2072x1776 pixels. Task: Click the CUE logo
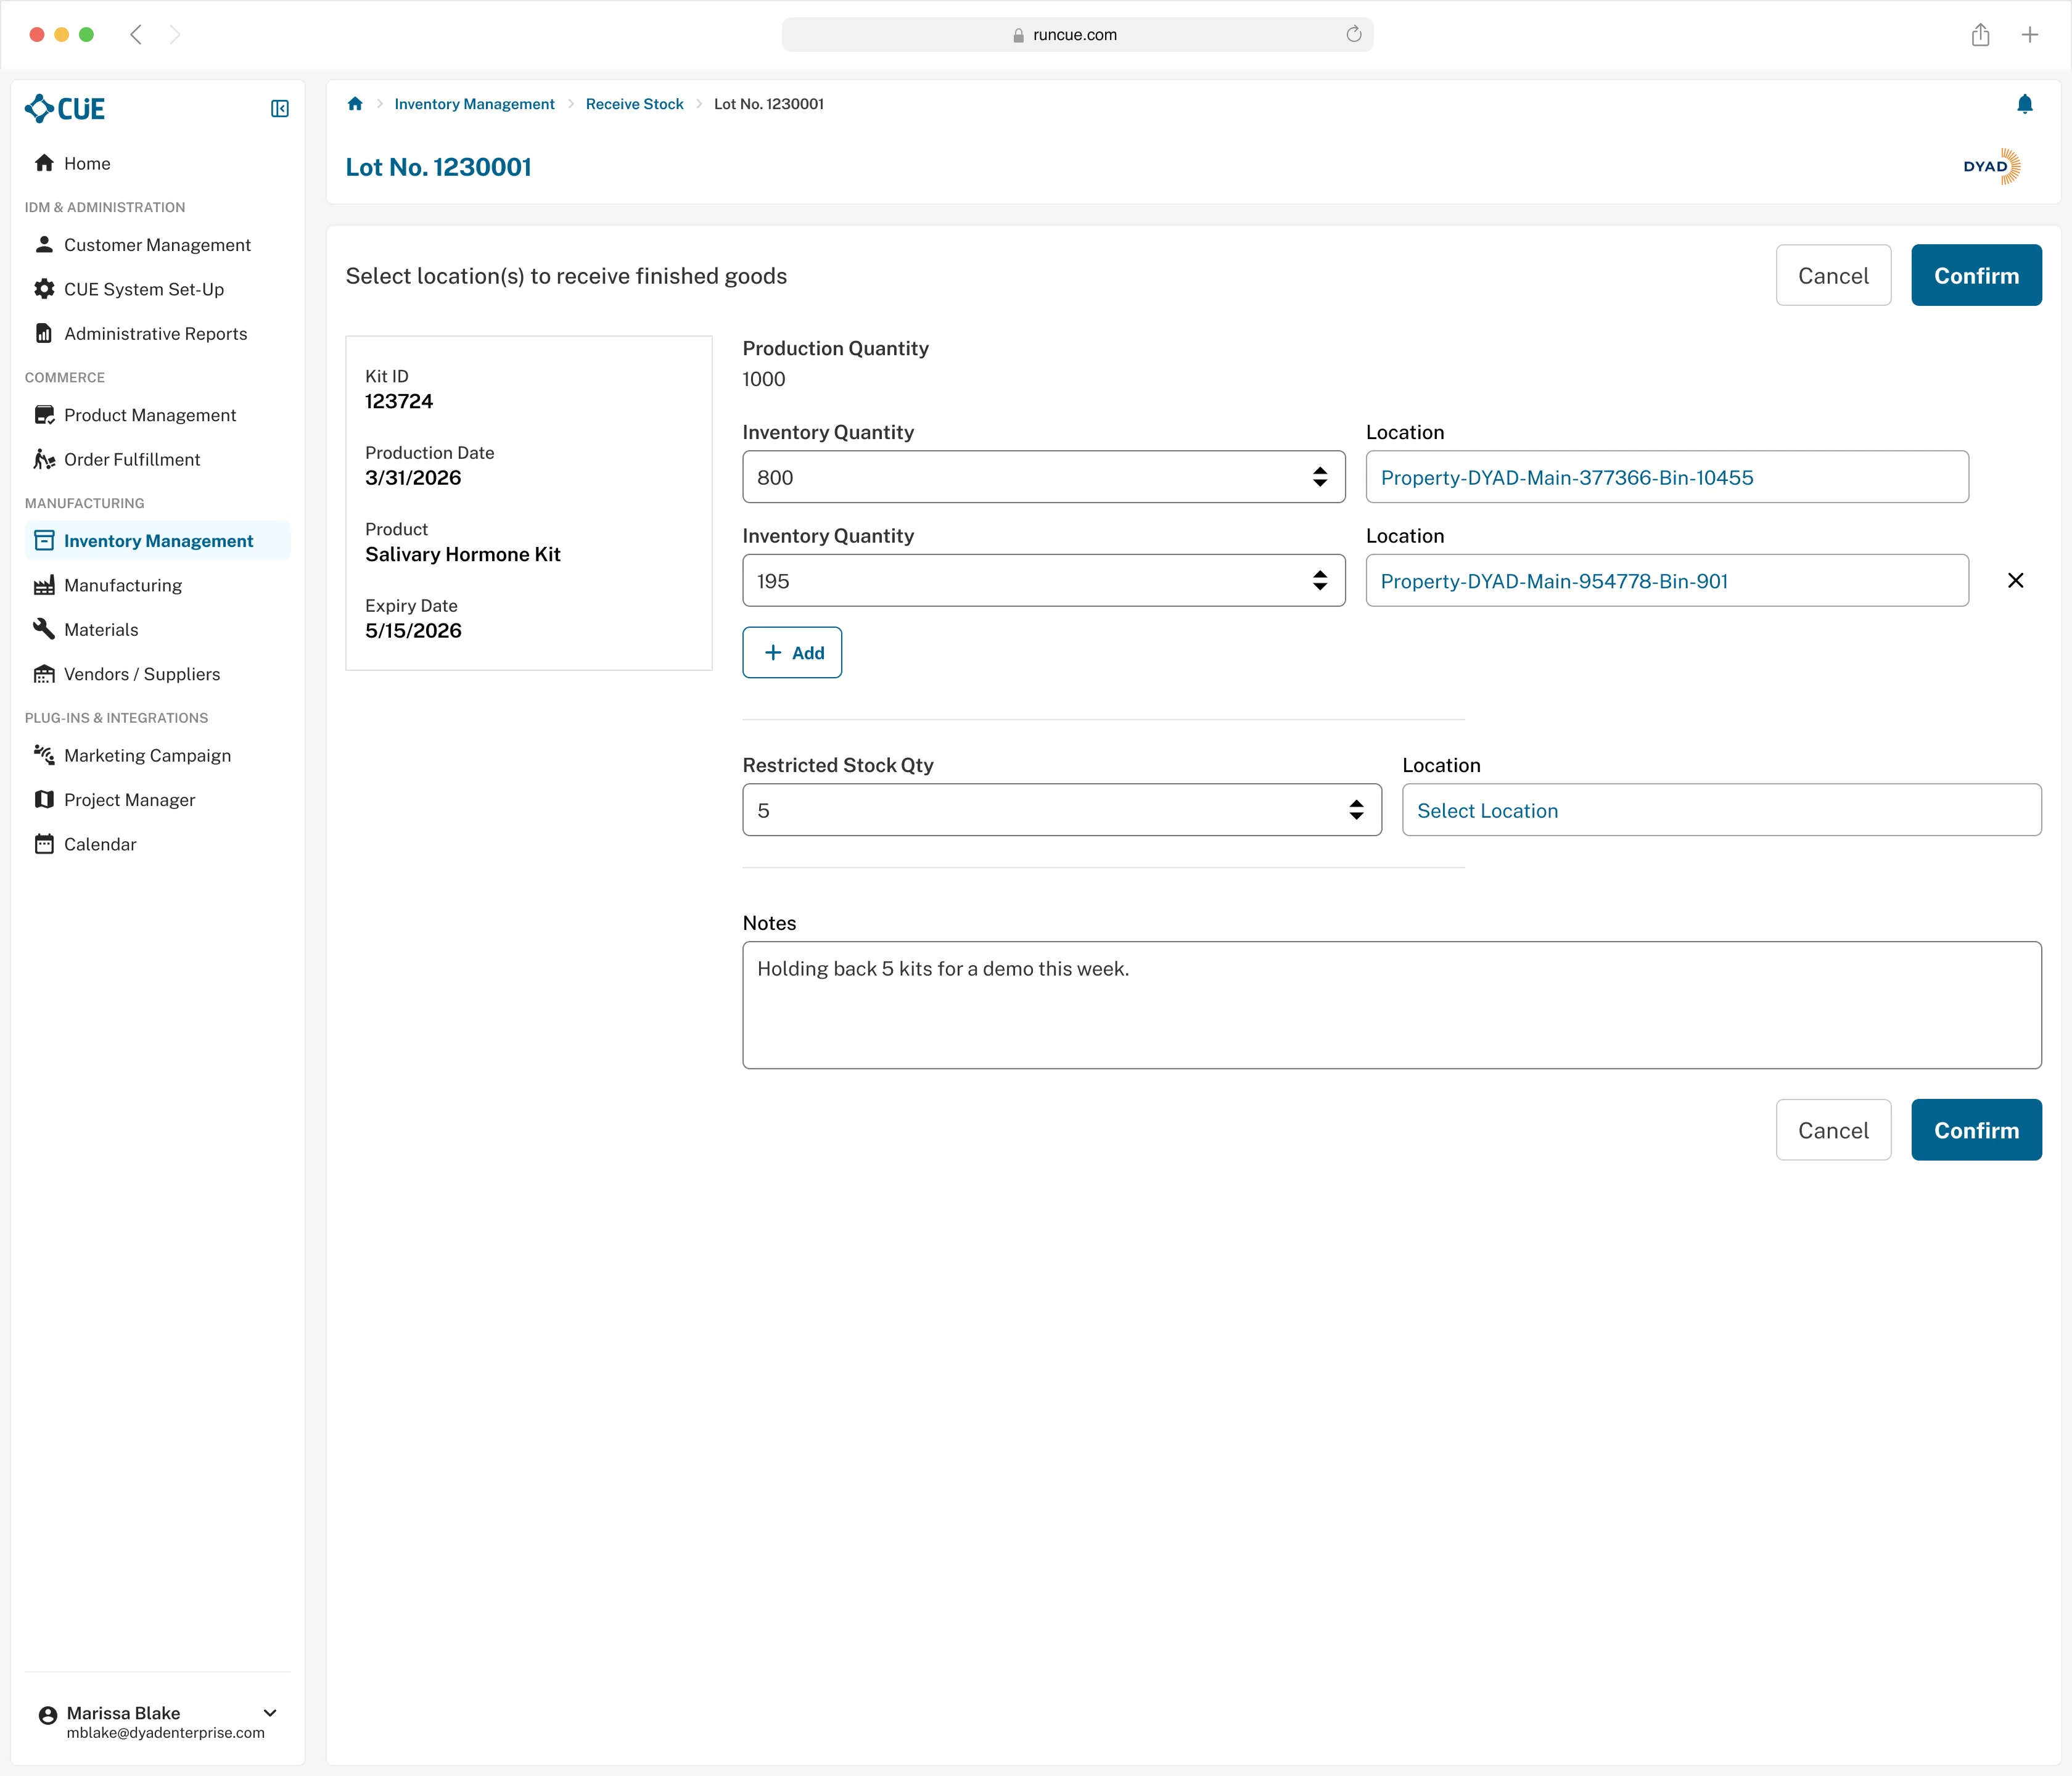[65, 108]
